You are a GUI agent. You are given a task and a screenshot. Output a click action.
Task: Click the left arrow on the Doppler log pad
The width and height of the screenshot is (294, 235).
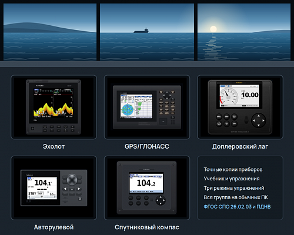coord(254,120)
